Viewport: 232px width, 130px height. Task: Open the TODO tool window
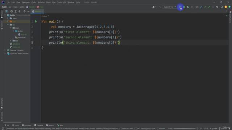click(16, 125)
